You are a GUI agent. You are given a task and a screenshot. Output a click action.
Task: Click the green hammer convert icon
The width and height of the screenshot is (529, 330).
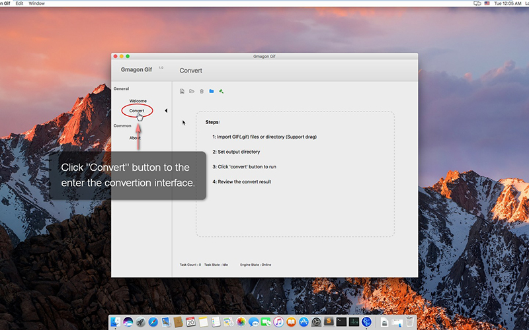(222, 91)
